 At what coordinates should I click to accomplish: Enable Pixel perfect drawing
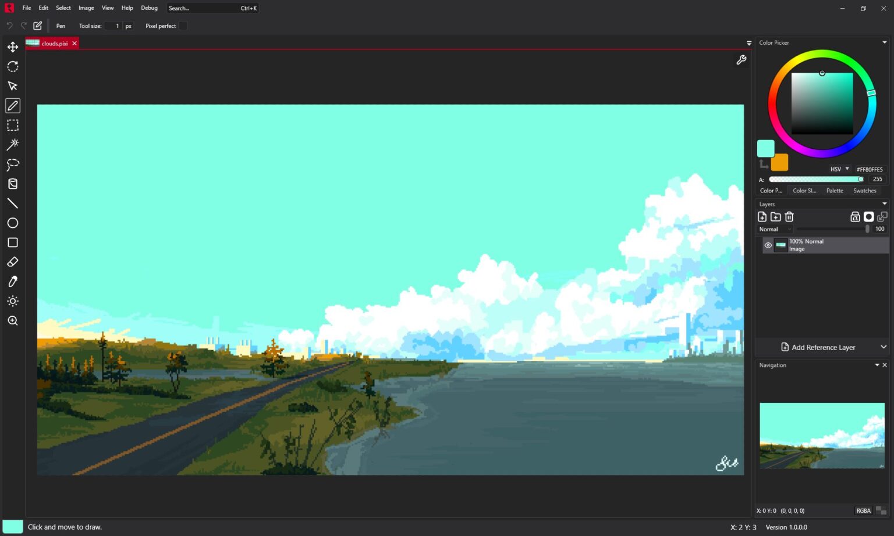click(183, 26)
